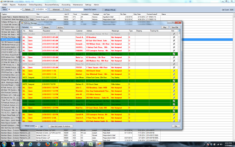Click the Exit button in Delivery Manager
The image size is (235, 147).
[176, 126]
